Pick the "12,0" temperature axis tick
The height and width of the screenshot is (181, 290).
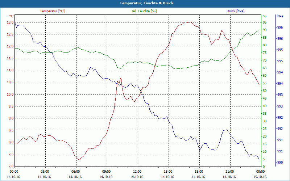(10, 46)
